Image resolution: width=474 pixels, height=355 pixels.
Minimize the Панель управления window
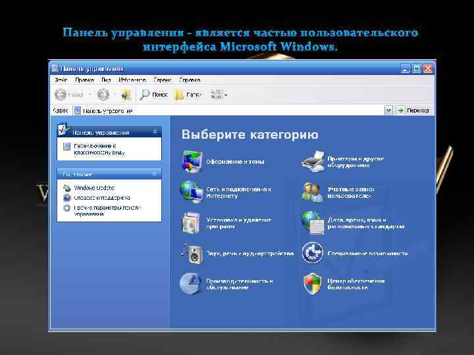click(405, 68)
